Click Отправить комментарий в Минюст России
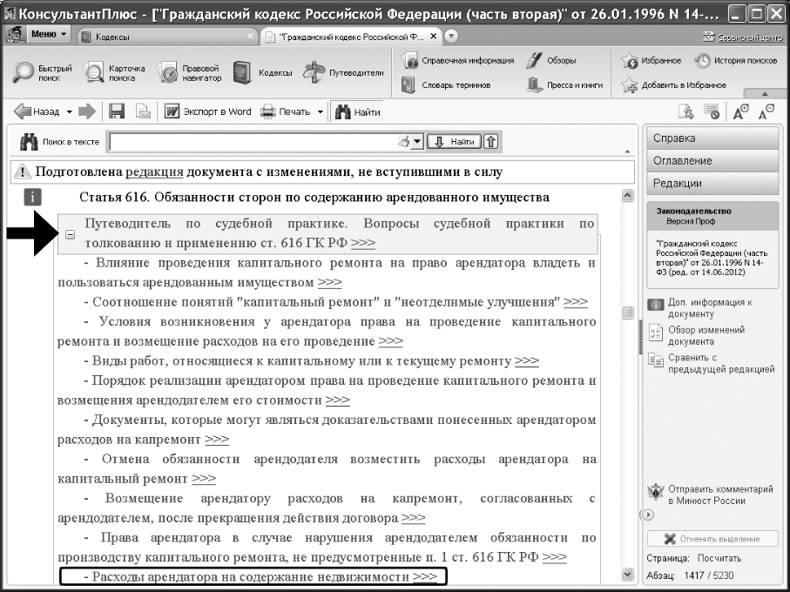This screenshot has height=592, width=790. [x=711, y=494]
